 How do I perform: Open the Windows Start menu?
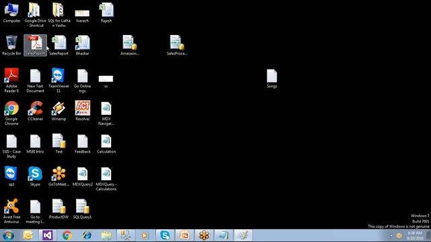pyautogui.click(x=9, y=235)
